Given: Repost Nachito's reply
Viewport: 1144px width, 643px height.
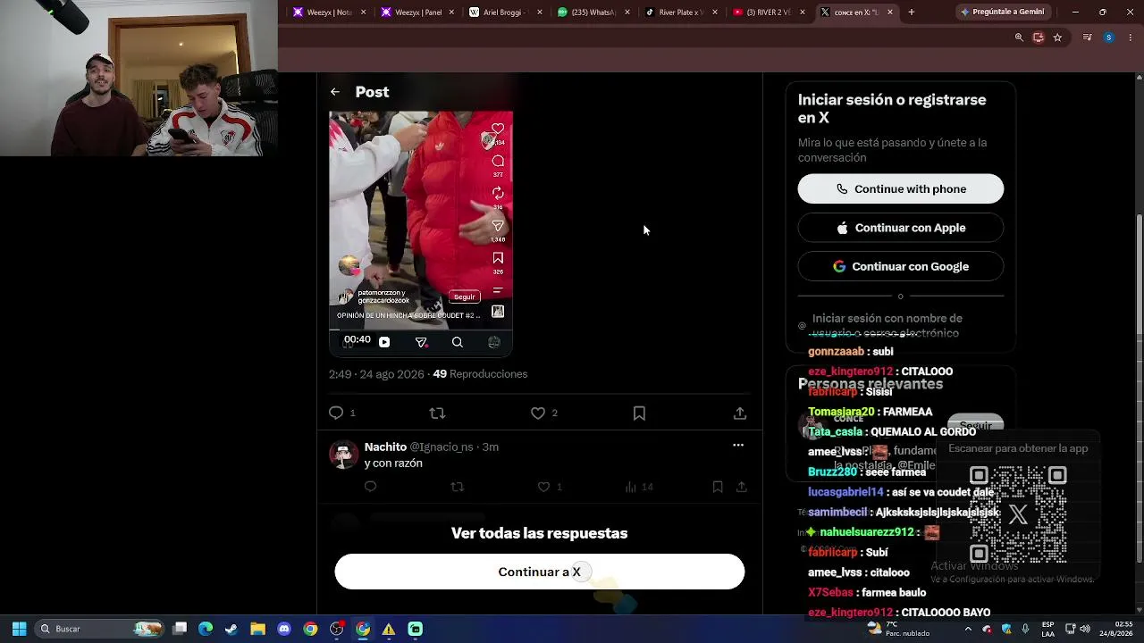Looking at the screenshot, I should (x=458, y=487).
